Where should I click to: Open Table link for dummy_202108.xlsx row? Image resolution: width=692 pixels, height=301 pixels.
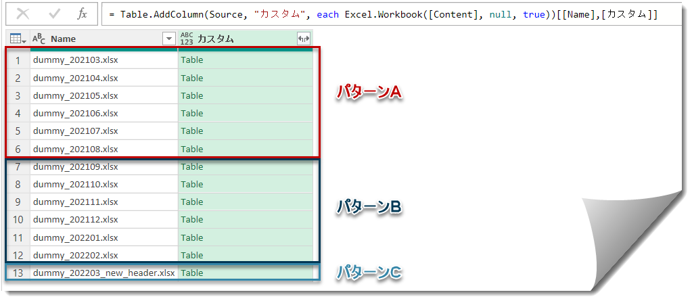192,149
